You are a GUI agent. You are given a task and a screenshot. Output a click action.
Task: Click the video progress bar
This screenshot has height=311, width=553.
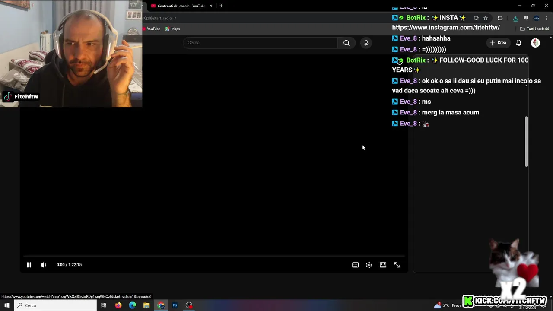214,256
